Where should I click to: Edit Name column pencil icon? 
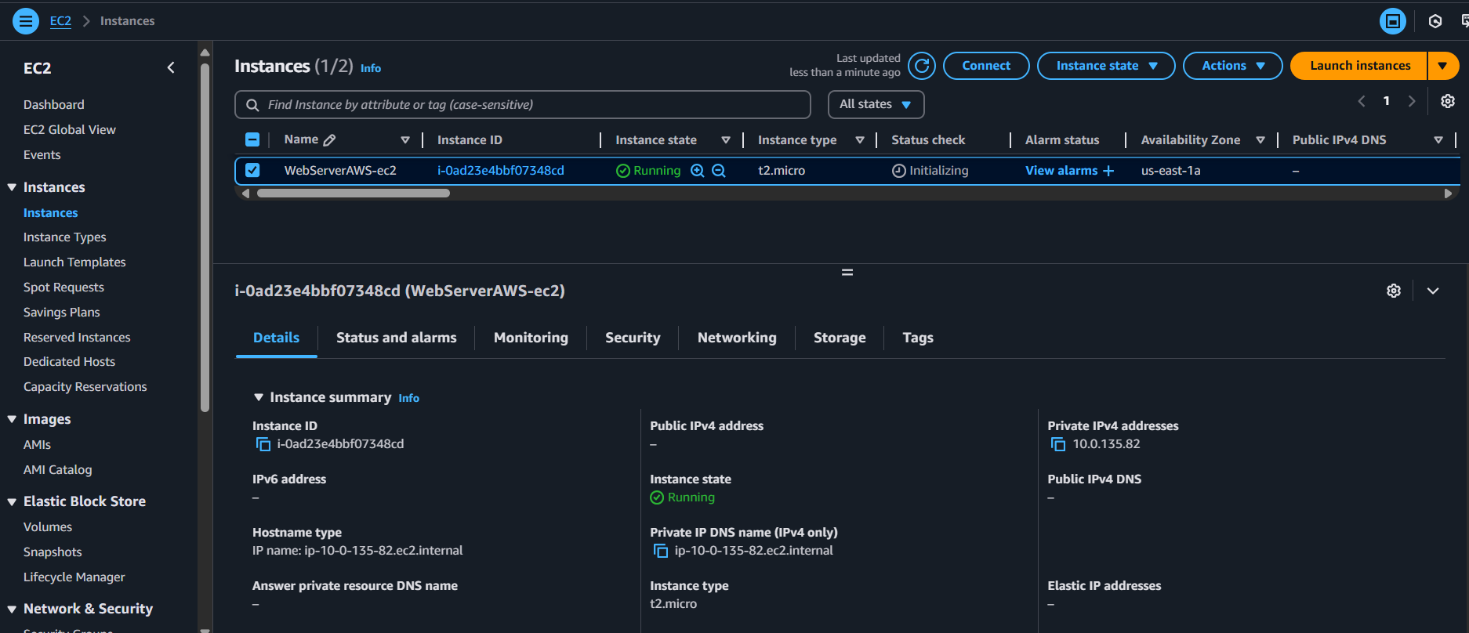(x=330, y=140)
